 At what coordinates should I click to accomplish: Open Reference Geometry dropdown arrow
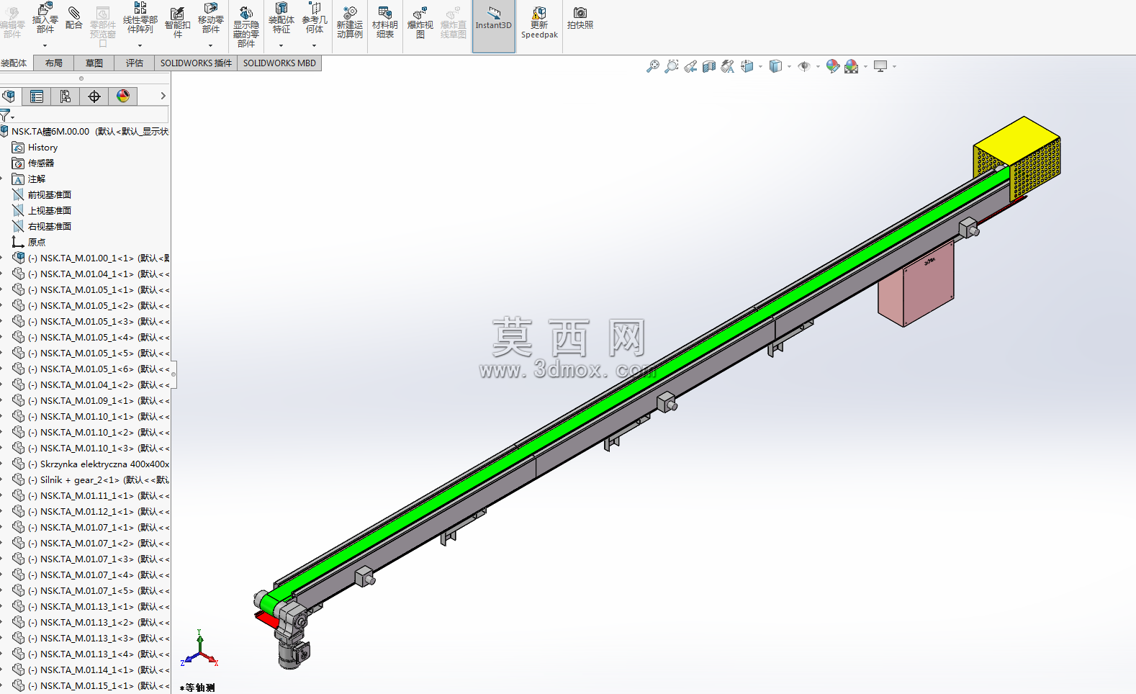pos(314,45)
